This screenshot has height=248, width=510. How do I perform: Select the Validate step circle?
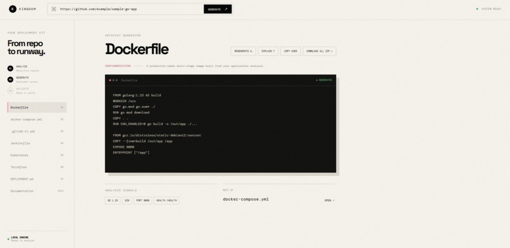(10, 91)
